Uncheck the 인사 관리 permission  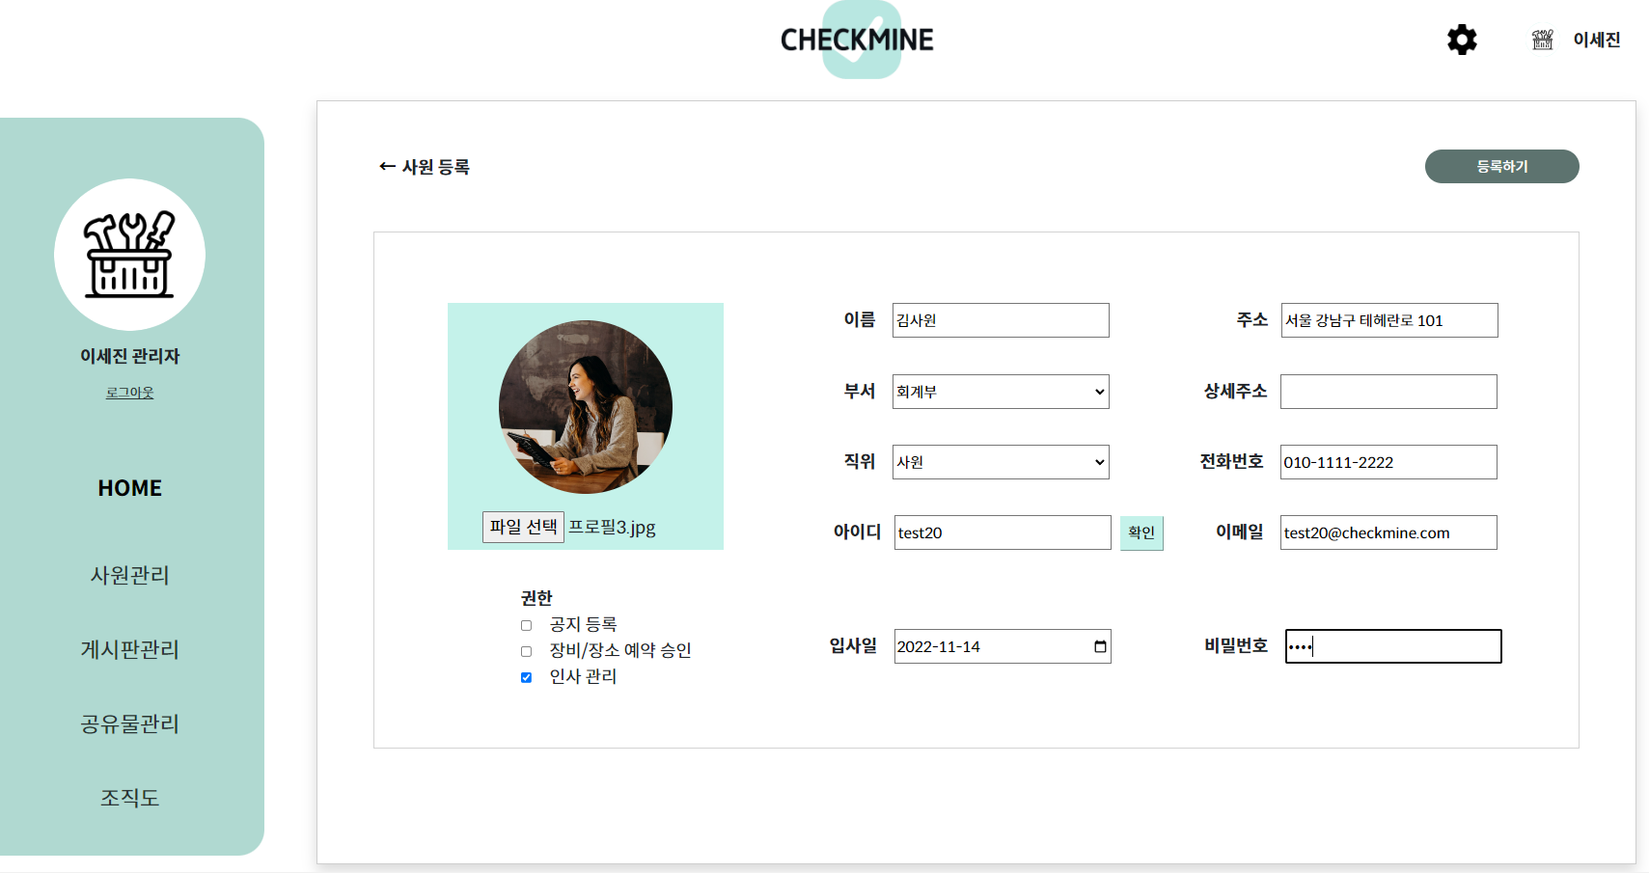pyautogui.click(x=526, y=676)
